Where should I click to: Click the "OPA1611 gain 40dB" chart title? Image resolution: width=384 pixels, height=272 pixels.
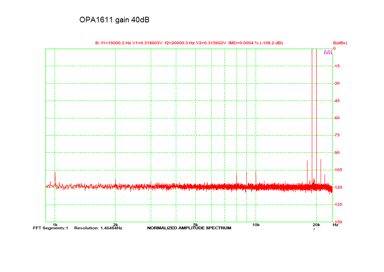114,20
